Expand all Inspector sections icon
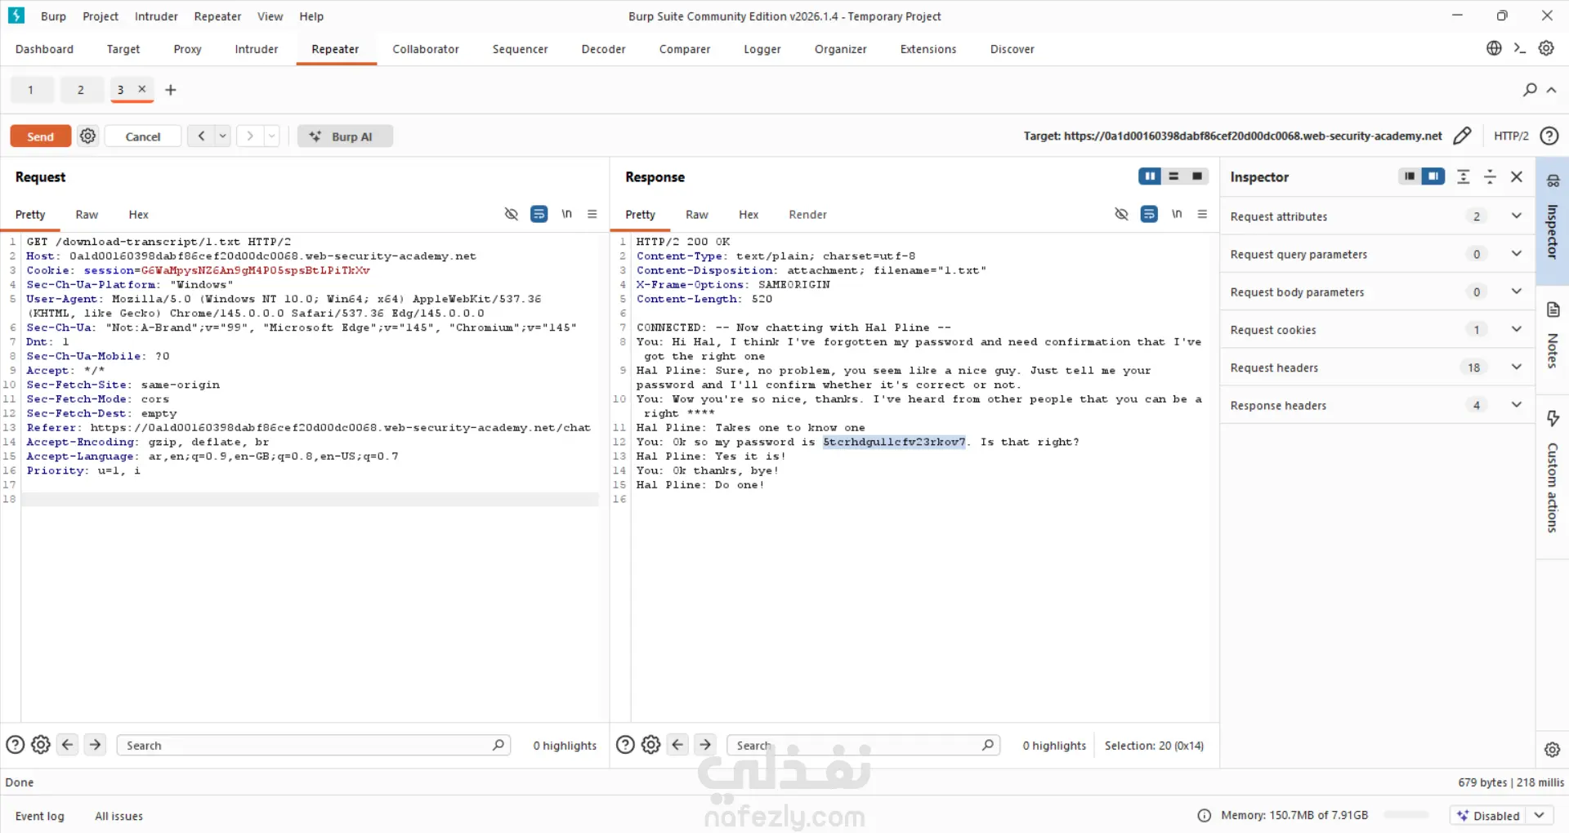This screenshot has width=1569, height=833. (1464, 176)
